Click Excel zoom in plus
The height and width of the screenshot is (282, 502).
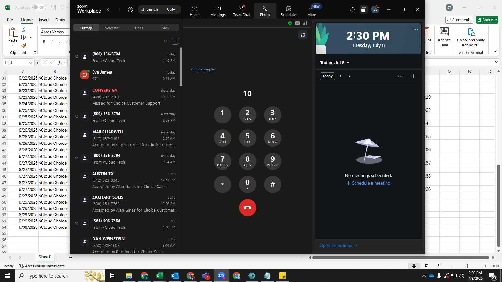tap(486, 266)
